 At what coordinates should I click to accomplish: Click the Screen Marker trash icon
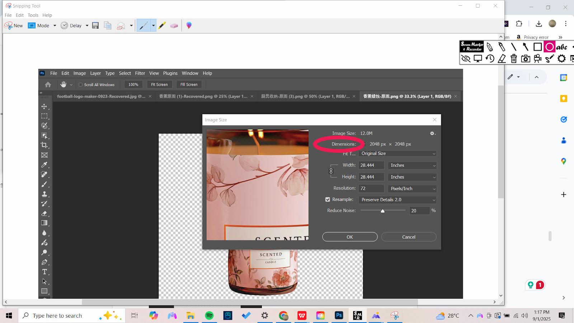point(514,58)
